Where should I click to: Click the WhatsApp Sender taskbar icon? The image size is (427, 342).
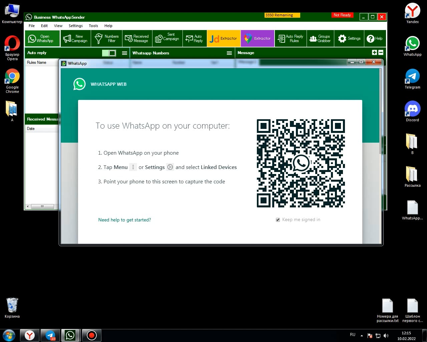70,335
